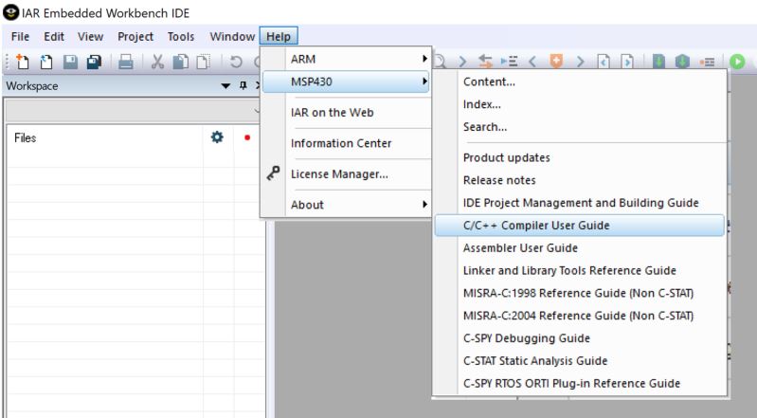Open IDE Project Management and Building Guide
This screenshot has height=418, width=757.
click(579, 203)
